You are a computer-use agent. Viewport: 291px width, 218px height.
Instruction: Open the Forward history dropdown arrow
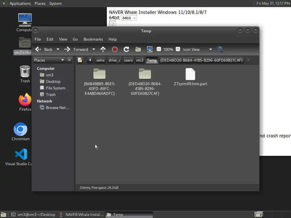coord(94,49)
